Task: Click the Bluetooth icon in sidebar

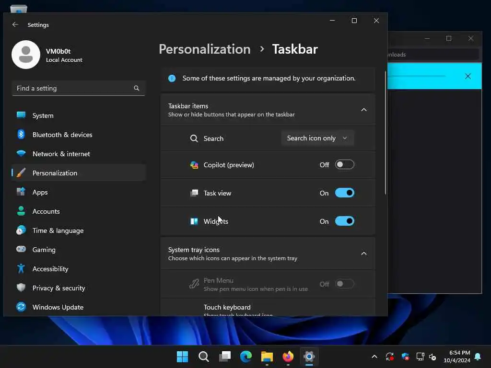Action: click(x=21, y=134)
